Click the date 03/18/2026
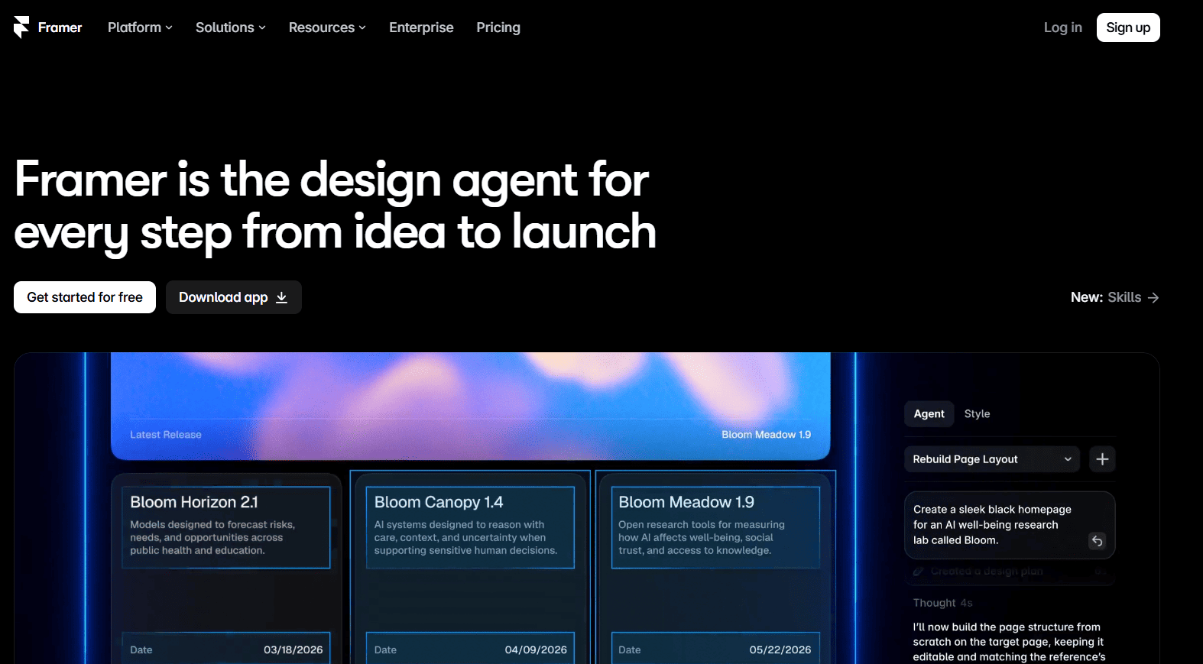This screenshot has height=664, width=1203. pyautogui.click(x=293, y=650)
